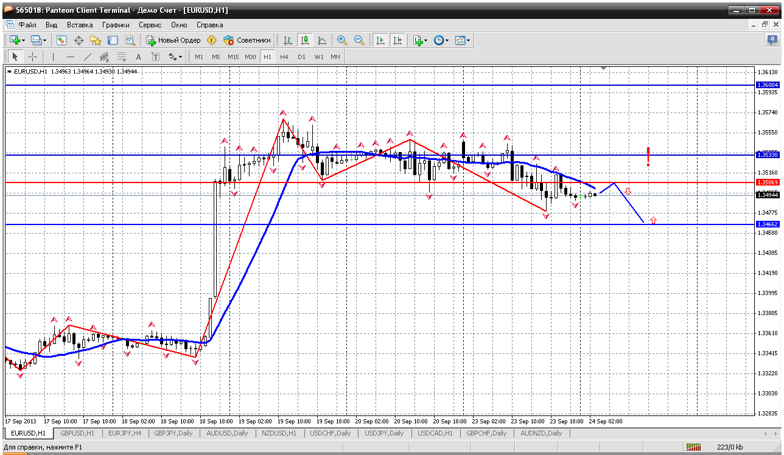
Task: Open the Navigator favorites folder icon
Action: click(96, 40)
